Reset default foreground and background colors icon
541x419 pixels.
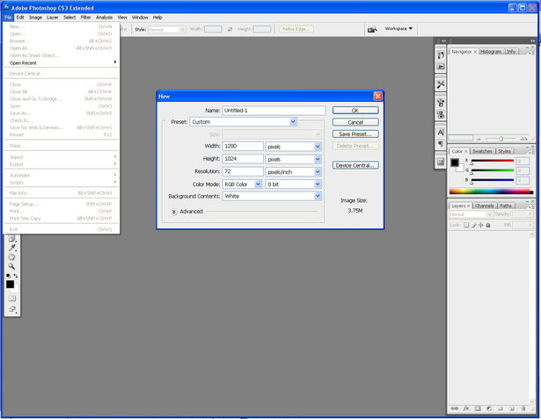click(x=8, y=276)
